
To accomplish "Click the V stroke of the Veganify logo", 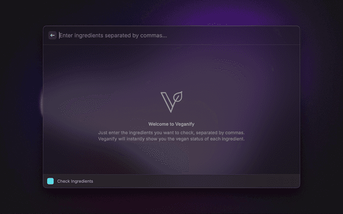I will (x=167, y=102).
